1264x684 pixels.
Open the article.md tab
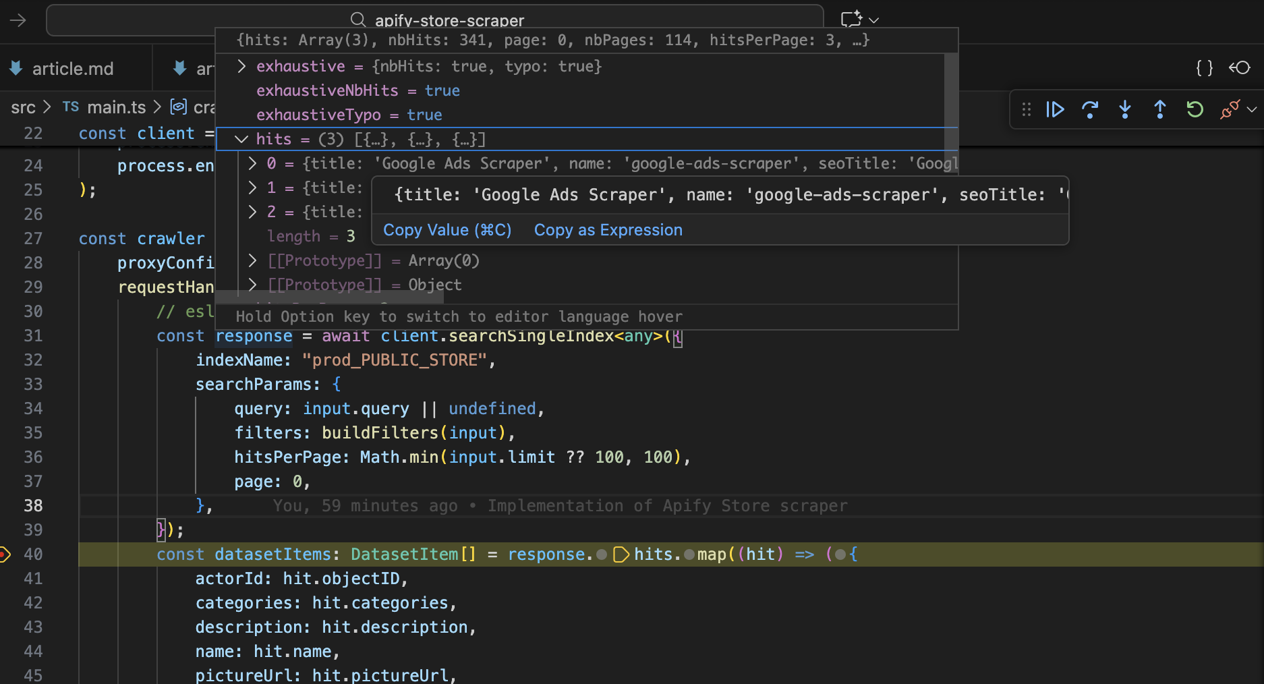tap(73, 68)
